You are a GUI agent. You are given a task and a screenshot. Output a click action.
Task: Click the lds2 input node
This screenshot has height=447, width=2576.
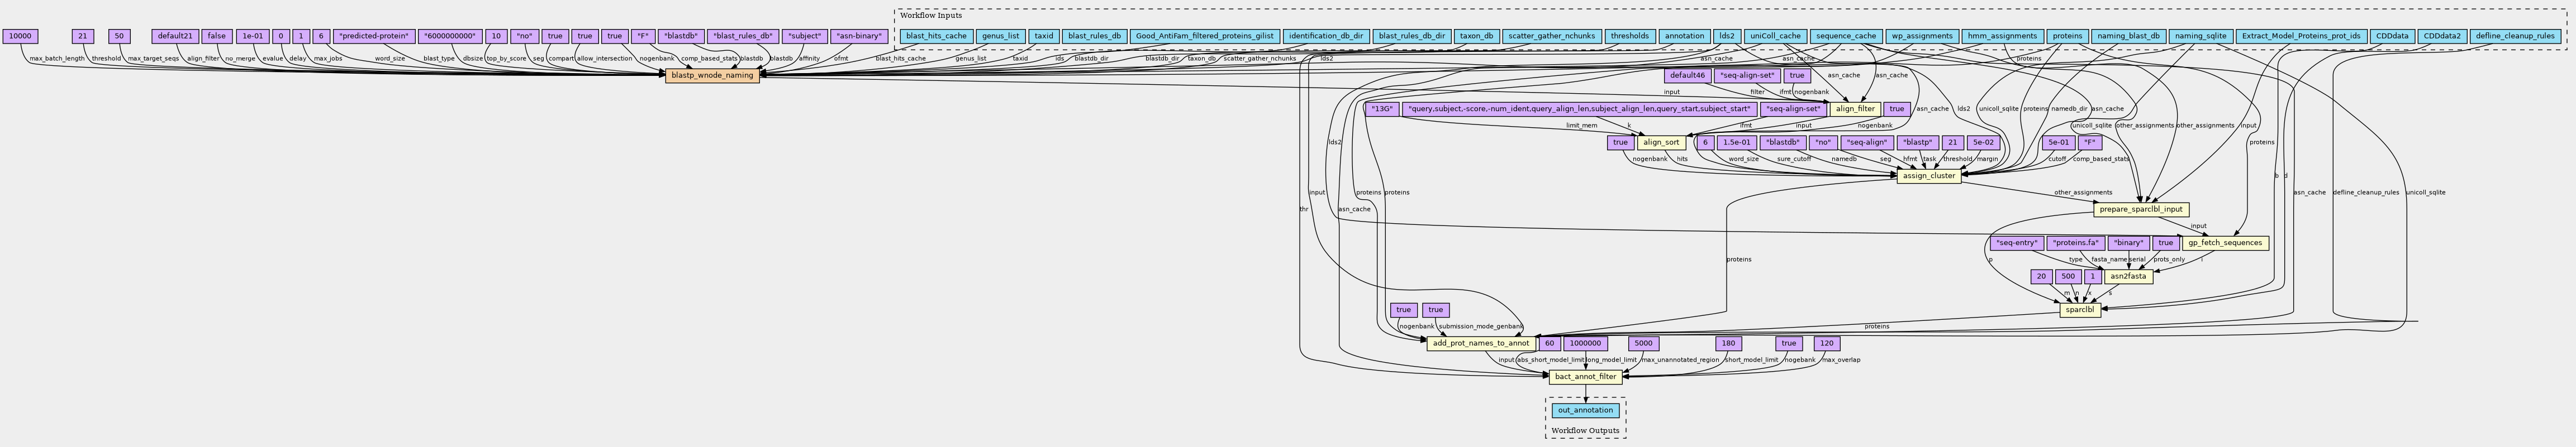pos(1727,36)
